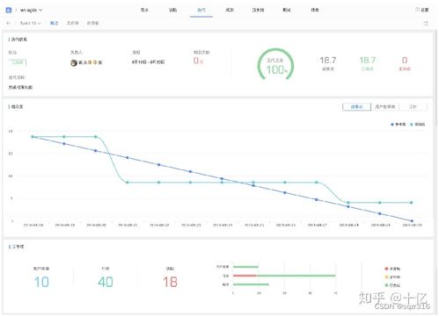Open the first top navigation tab
Viewport: 439px width, 316px height.
(144, 10)
